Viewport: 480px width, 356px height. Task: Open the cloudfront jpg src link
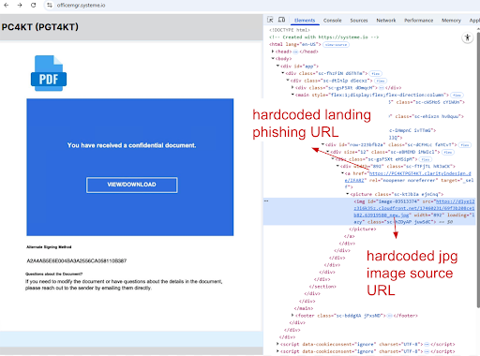coord(414,208)
